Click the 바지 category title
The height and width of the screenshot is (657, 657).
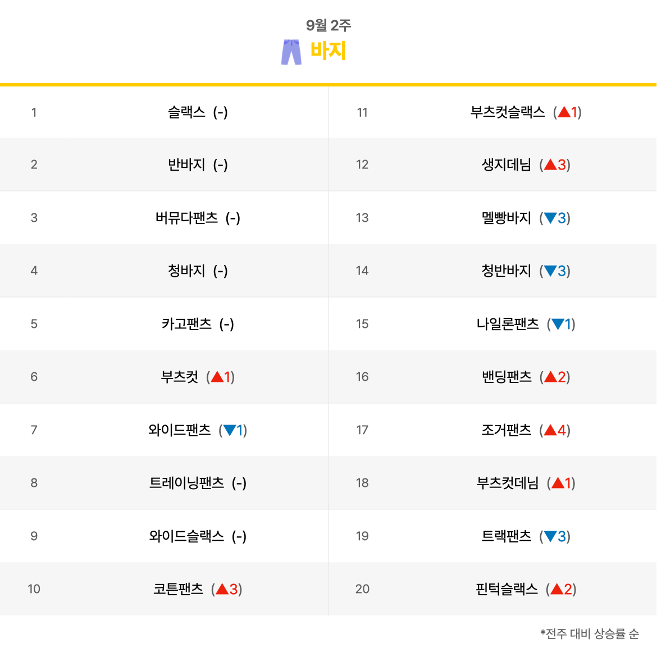(328, 51)
